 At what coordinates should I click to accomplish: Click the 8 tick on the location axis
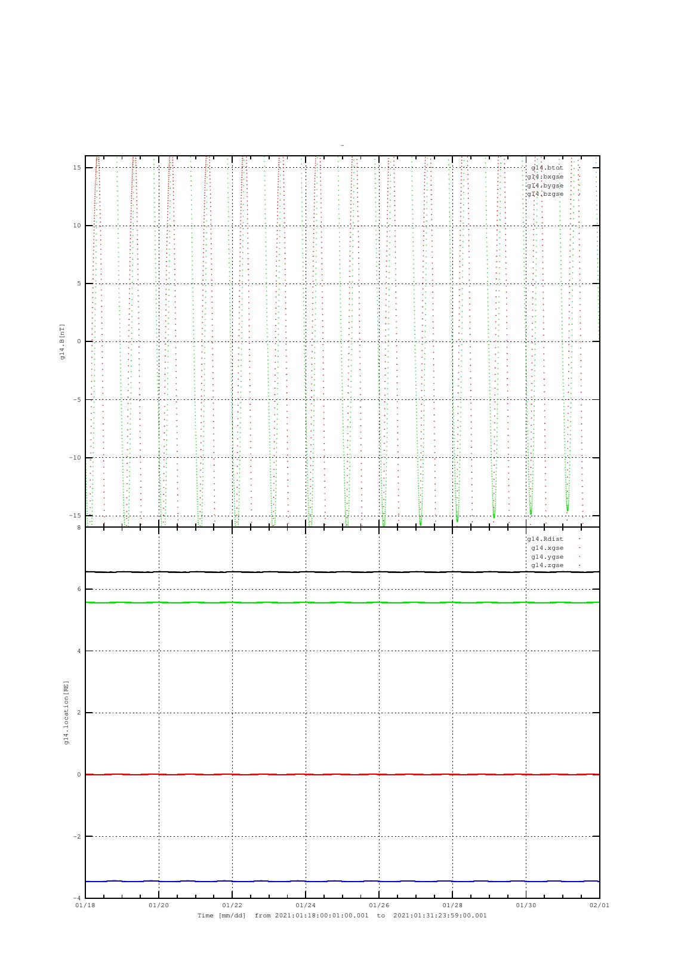[79, 528]
